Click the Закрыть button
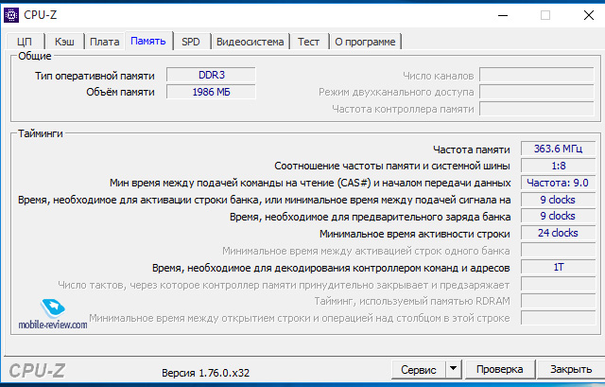Viewport: 605px width, 387px height. coord(571,370)
